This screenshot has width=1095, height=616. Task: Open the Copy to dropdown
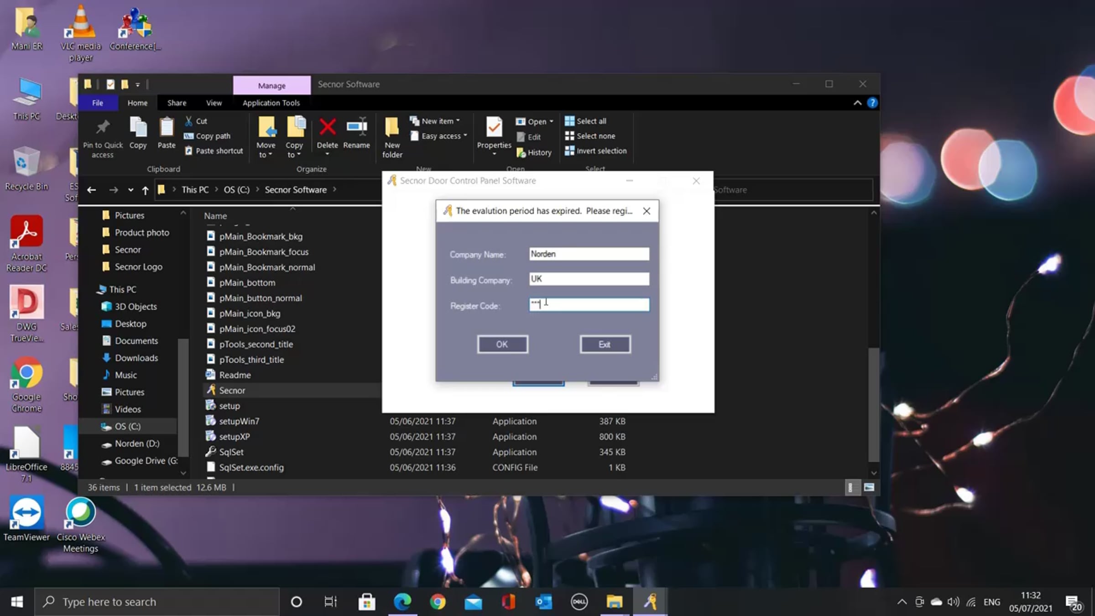coord(294,137)
